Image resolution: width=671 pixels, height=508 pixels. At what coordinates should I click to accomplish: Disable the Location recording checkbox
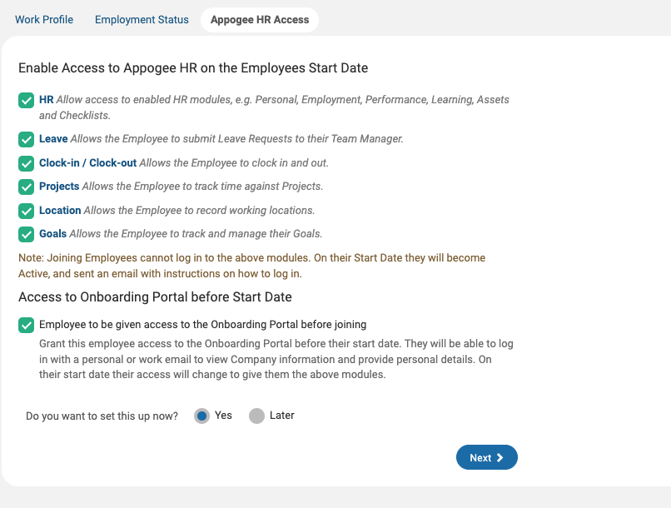(x=26, y=210)
